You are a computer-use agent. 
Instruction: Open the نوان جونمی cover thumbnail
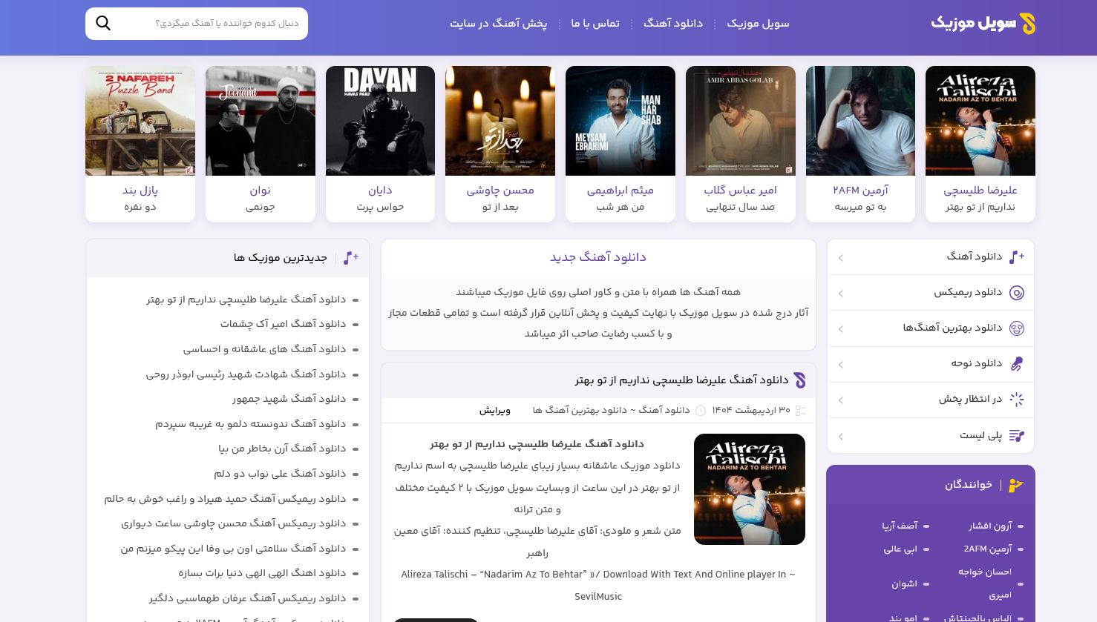(x=261, y=121)
